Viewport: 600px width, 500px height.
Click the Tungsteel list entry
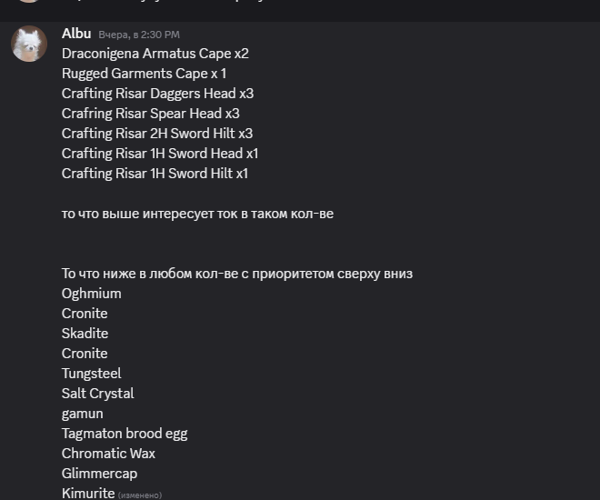[91, 374]
